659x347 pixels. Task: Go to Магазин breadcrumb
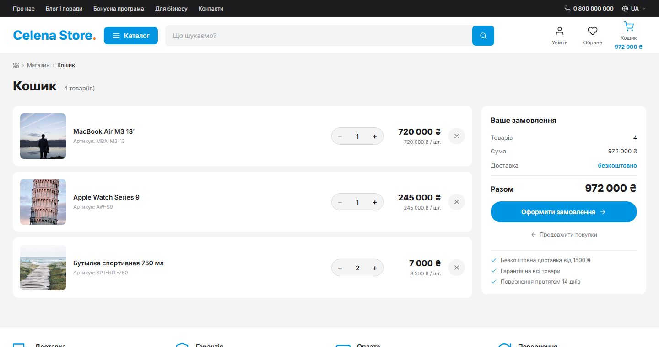tap(38, 65)
